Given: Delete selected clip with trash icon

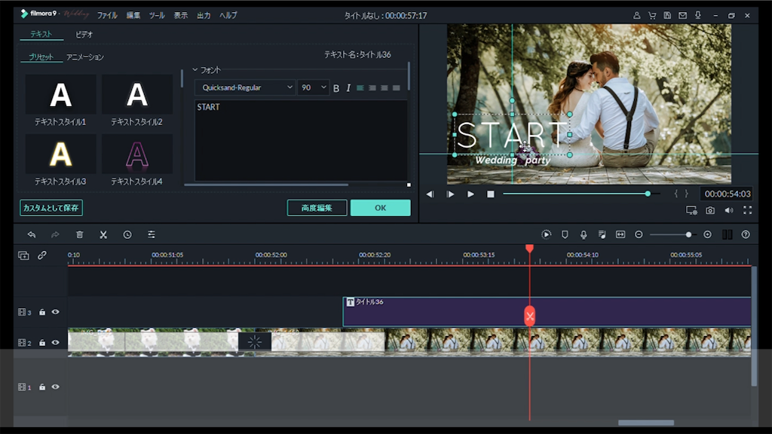Looking at the screenshot, I should (80, 235).
